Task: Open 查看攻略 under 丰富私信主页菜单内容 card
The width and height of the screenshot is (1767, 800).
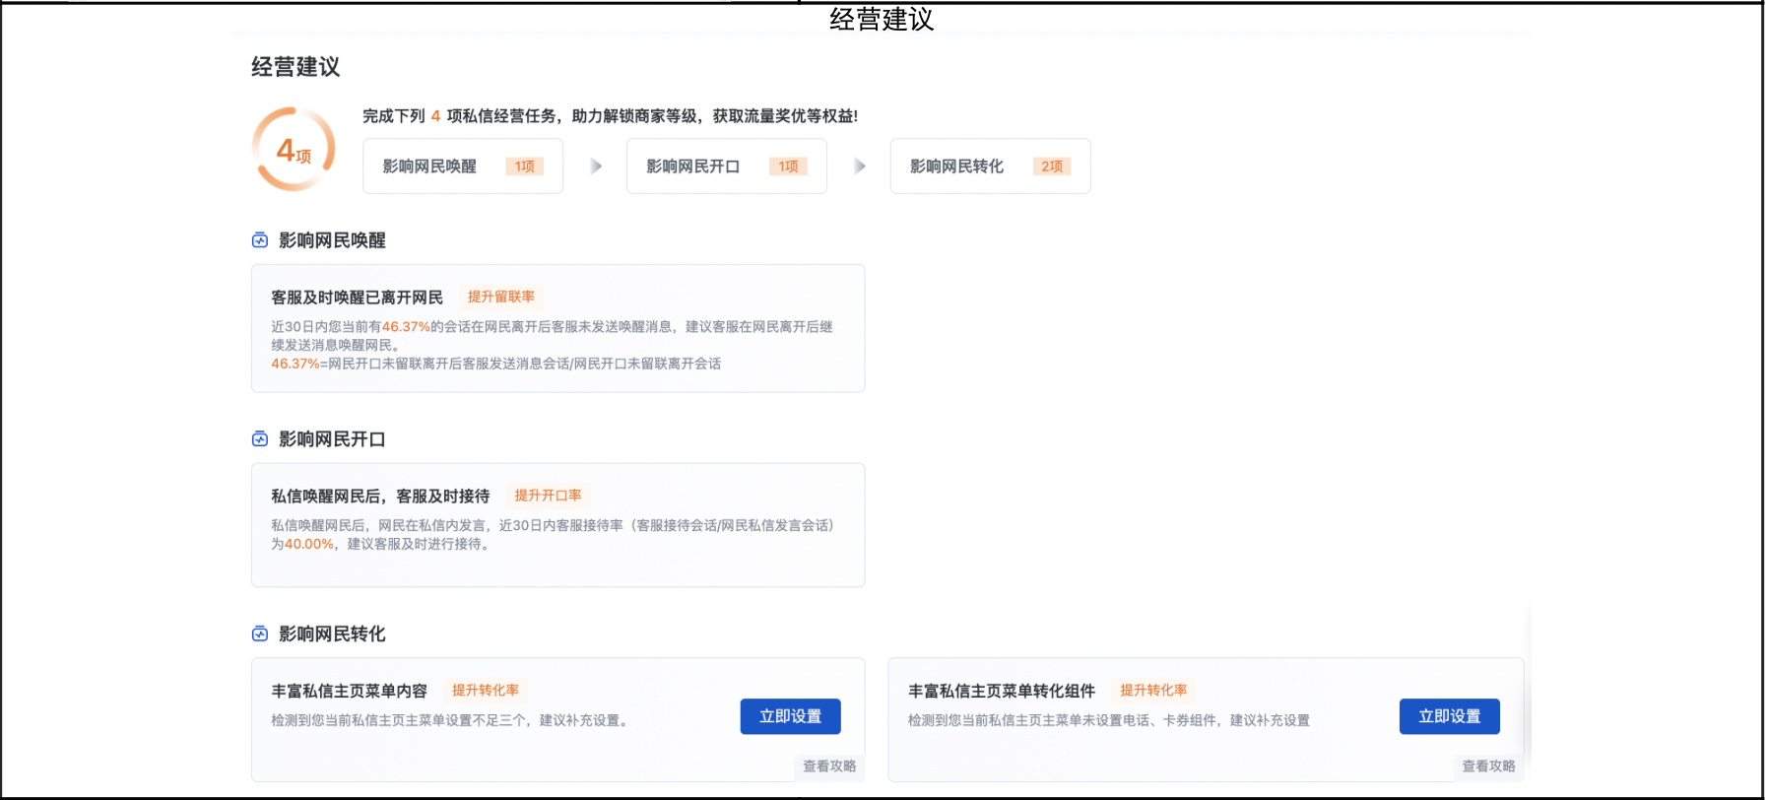Action: point(829,767)
